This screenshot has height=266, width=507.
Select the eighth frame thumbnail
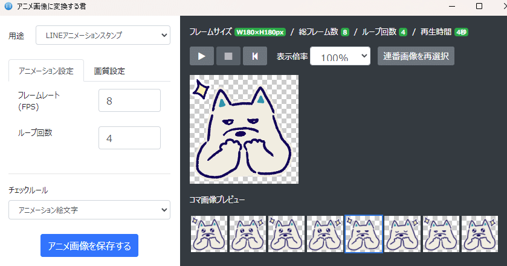tap(480, 233)
